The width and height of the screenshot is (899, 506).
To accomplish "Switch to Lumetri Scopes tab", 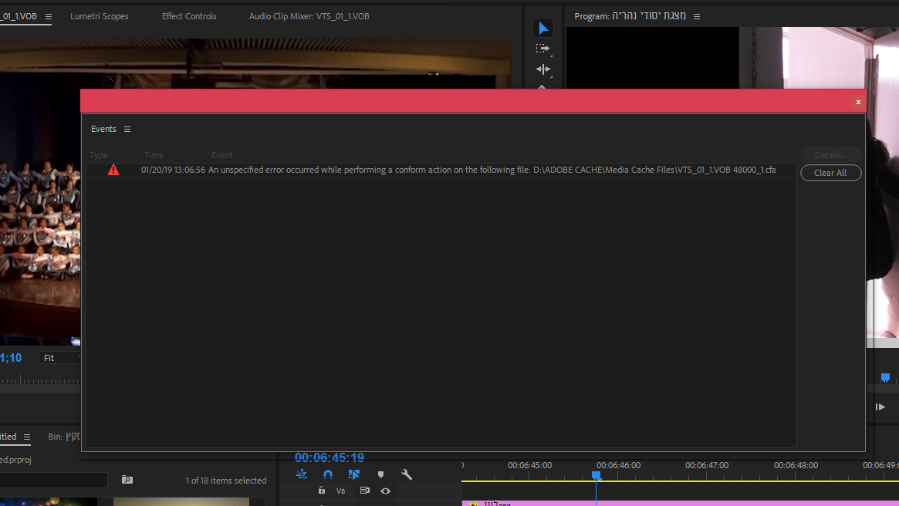I will click(x=100, y=16).
